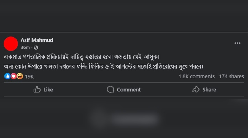View the 19K reactions count
The width and height of the screenshot is (248, 138).
pyautogui.click(x=29, y=76)
